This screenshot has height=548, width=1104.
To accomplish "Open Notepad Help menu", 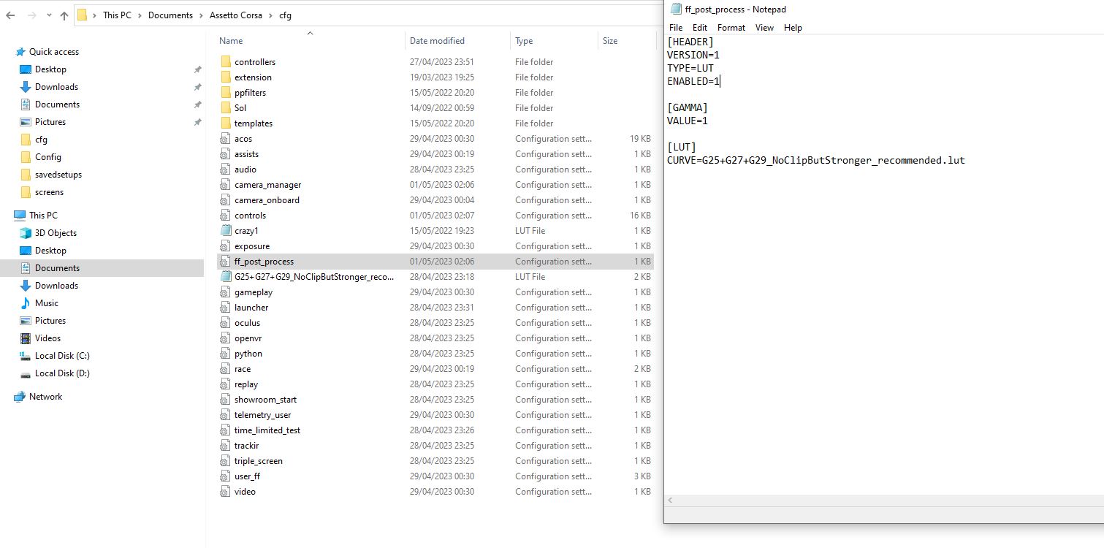I will [x=793, y=28].
